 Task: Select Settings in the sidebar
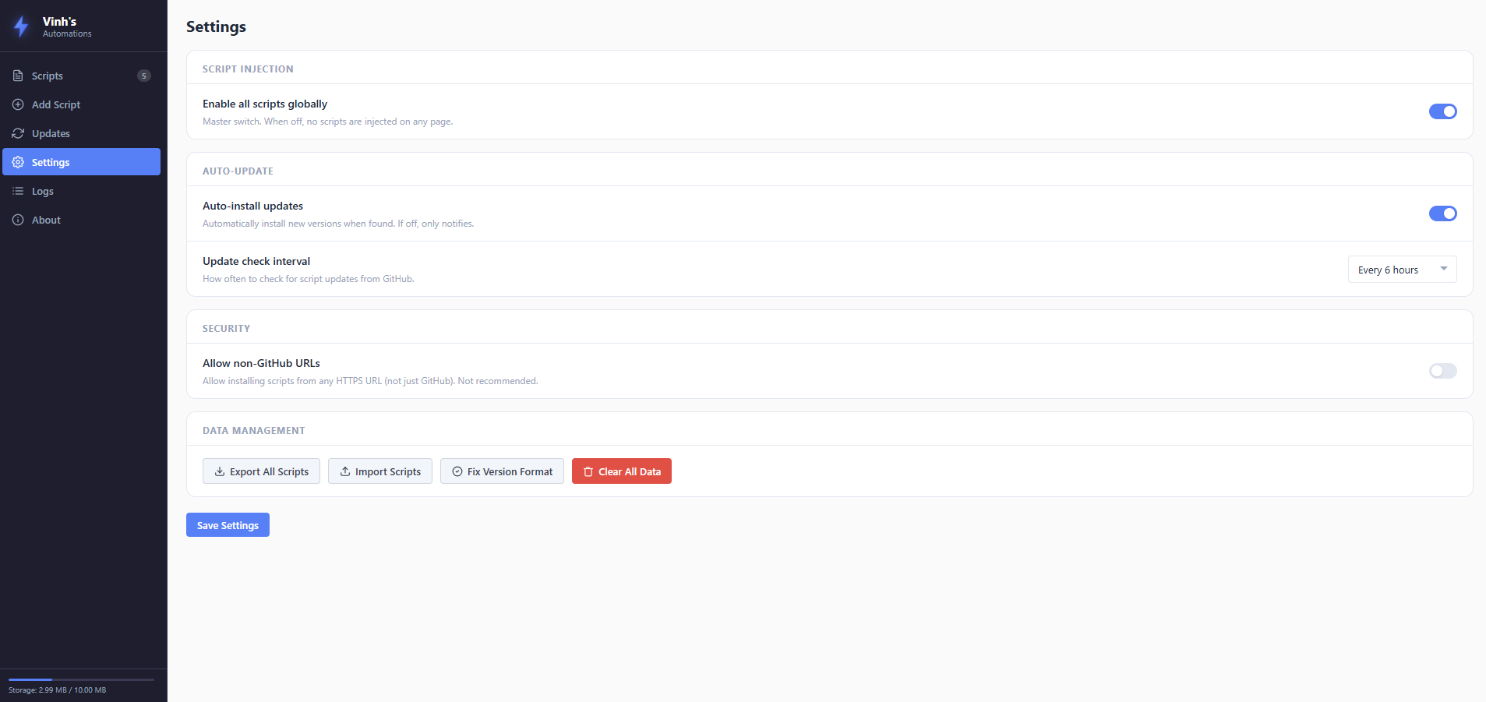[81, 162]
